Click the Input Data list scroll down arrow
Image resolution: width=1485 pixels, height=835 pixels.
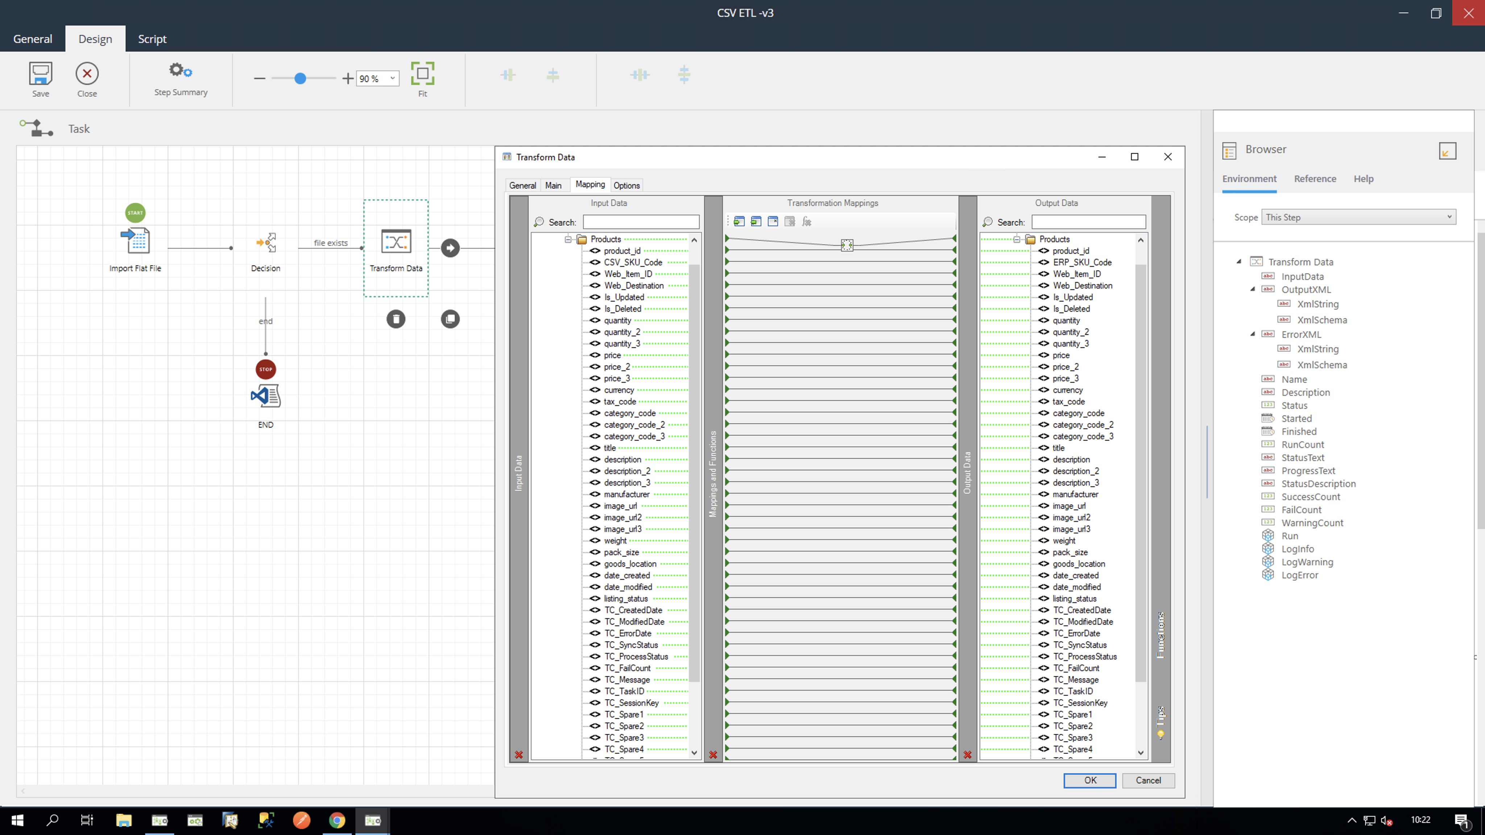pos(694,753)
